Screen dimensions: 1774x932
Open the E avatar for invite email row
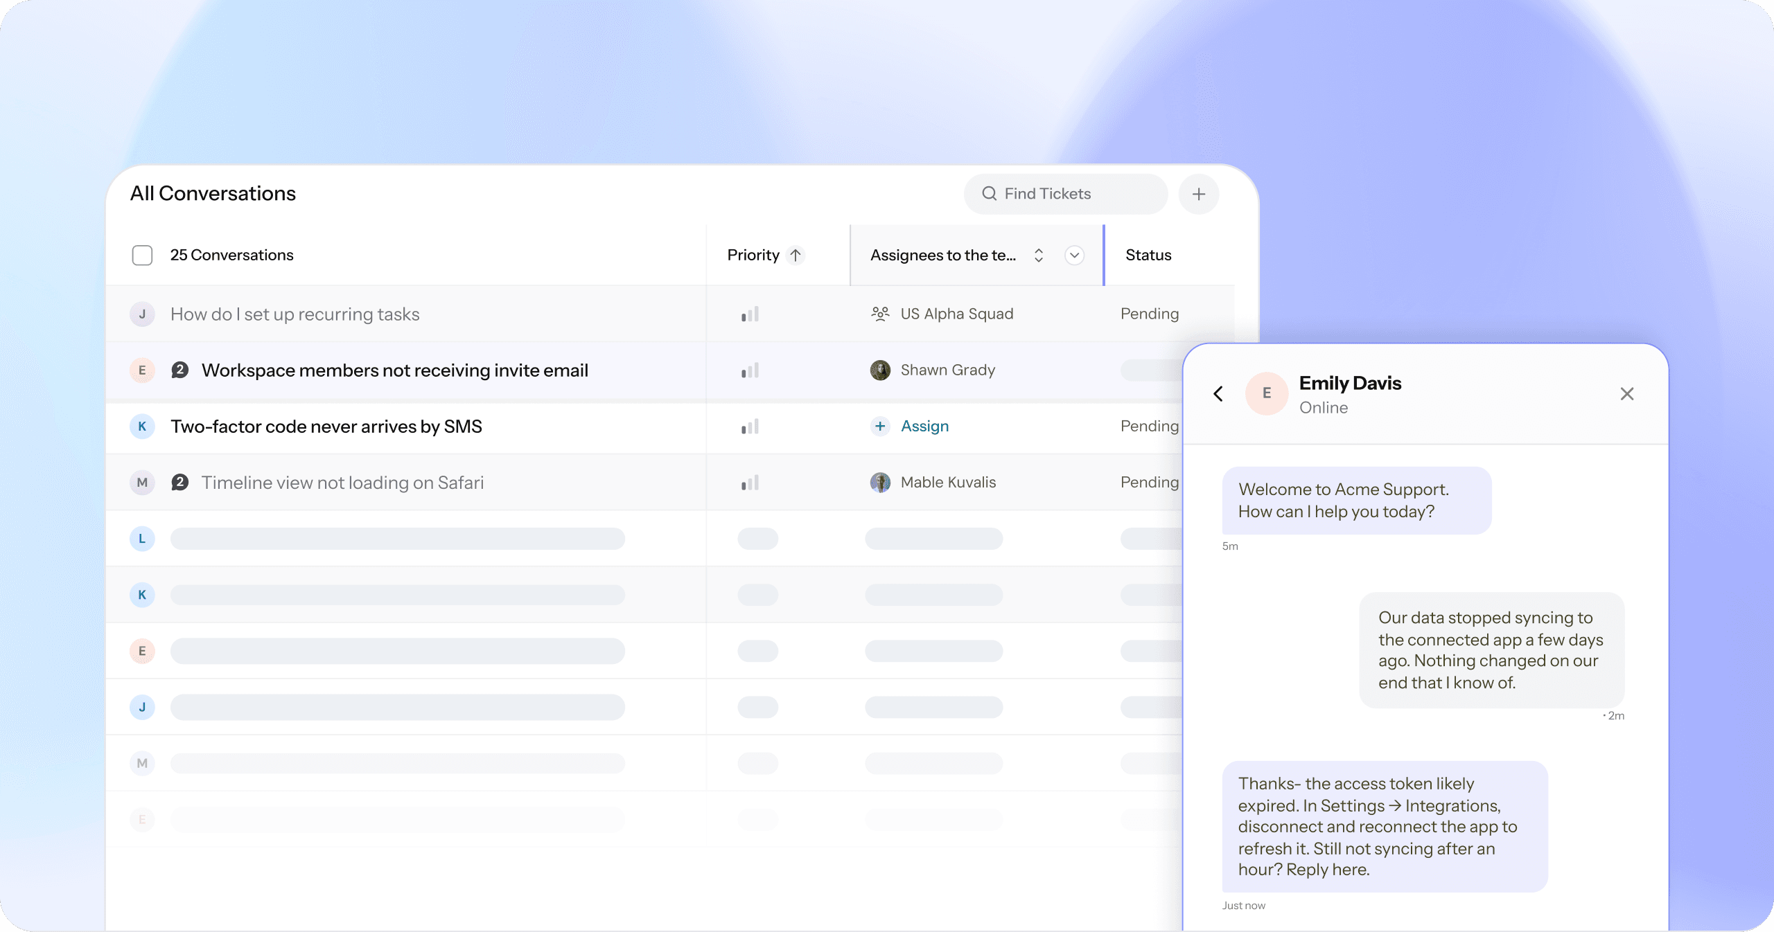(142, 370)
